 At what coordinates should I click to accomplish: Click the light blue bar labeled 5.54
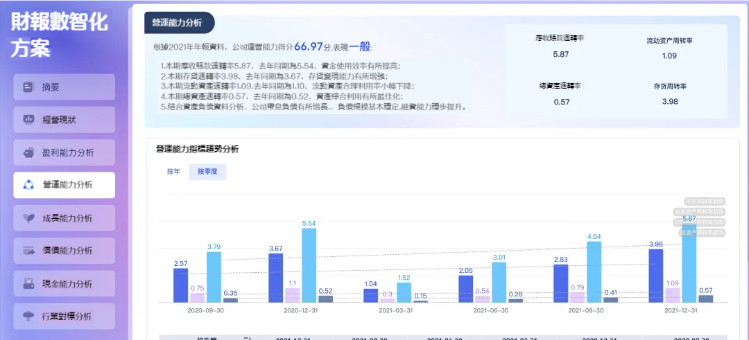309,265
